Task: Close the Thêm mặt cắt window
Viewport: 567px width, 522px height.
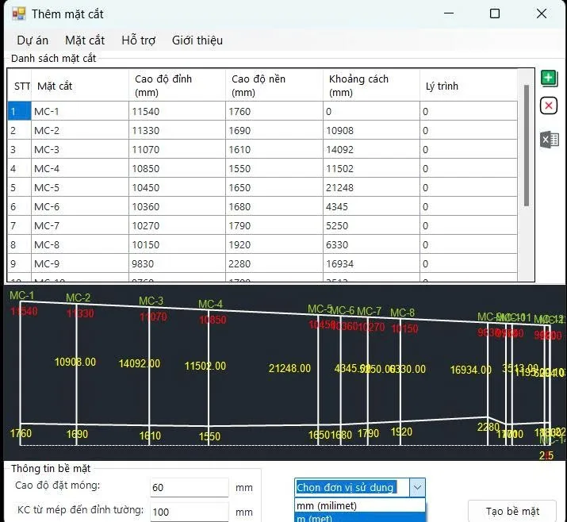Action: point(542,13)
